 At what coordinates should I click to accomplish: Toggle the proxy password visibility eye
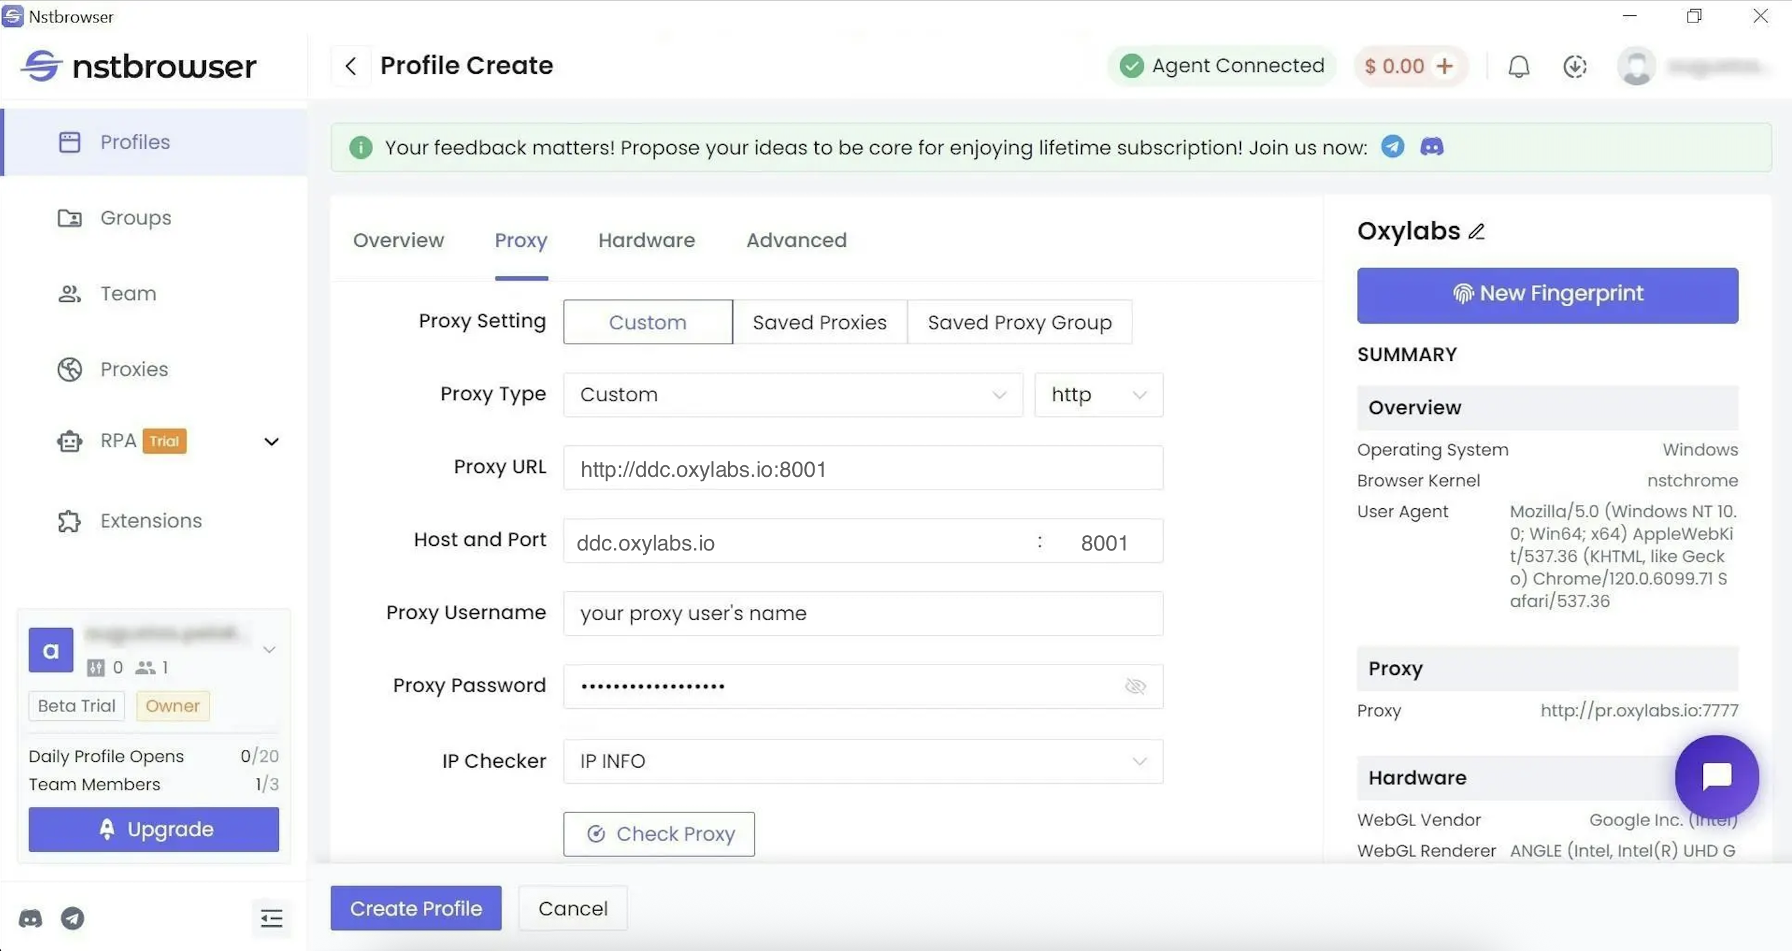click(1134, 686)
